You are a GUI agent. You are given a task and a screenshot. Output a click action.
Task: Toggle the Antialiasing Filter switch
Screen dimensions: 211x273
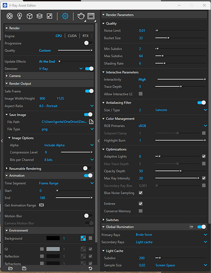[x=202, y=103]
